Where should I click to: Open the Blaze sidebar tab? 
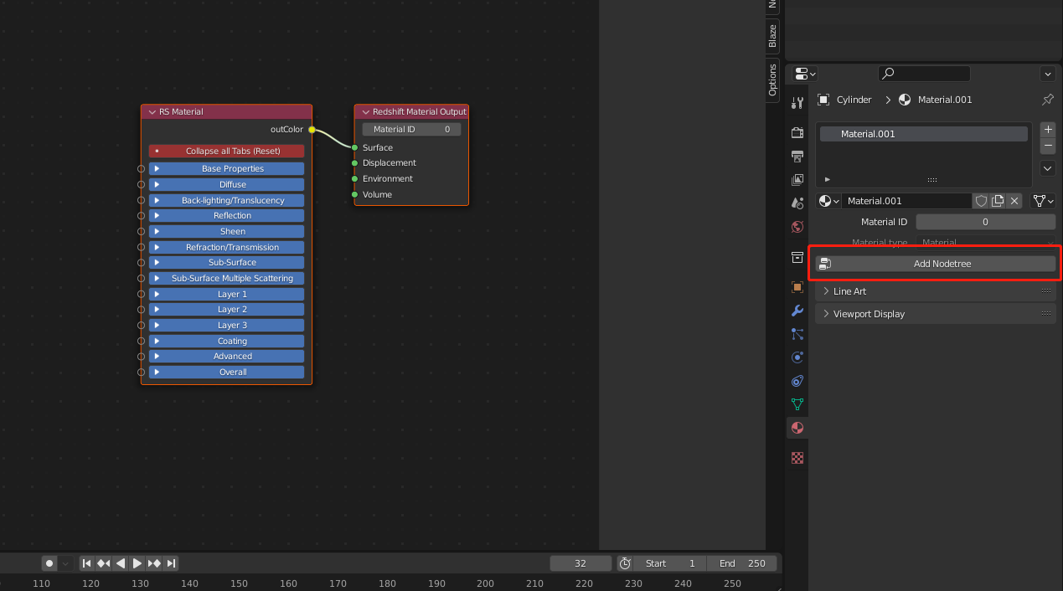(x=772, y=36)
